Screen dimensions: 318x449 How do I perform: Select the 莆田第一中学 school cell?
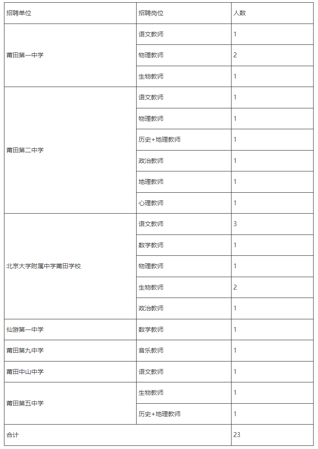[25, 56]
